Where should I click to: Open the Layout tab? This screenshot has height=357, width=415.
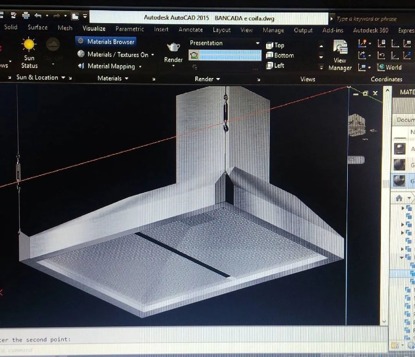222,30
